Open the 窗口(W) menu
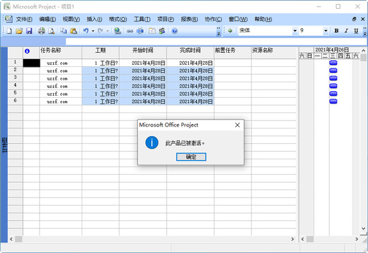The image size is (368, 253). [238, 19]
